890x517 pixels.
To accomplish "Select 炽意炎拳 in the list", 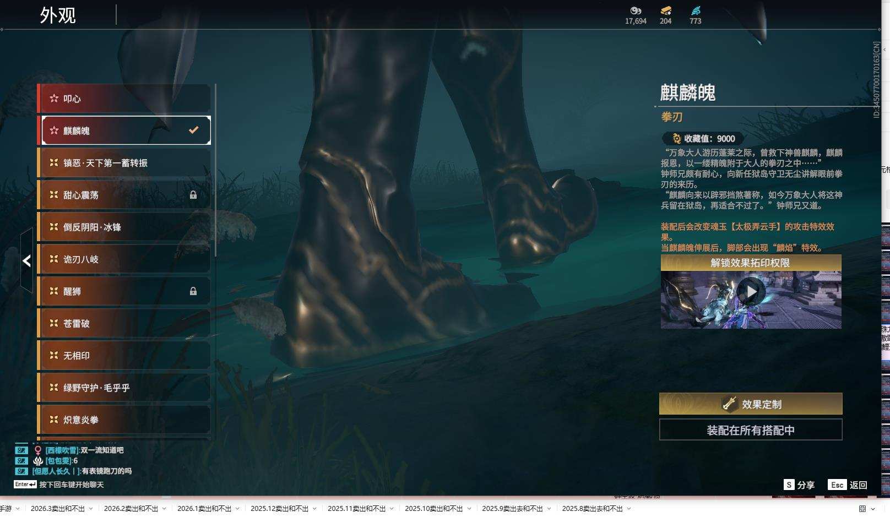I will [x=124, y=420].
